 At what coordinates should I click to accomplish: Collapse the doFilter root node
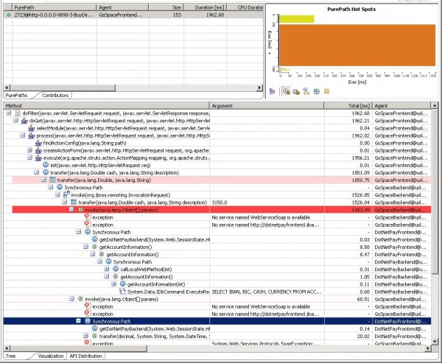point(8,113)
